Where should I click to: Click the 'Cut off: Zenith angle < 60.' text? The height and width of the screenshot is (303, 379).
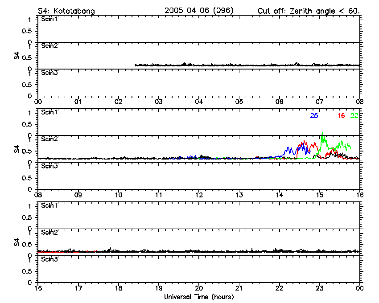pyautogui.click(x=309, y=11)
